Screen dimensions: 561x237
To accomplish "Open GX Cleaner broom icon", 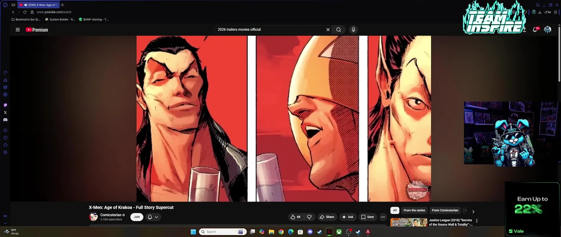I will pyautogui.click(x=5, y=80).
